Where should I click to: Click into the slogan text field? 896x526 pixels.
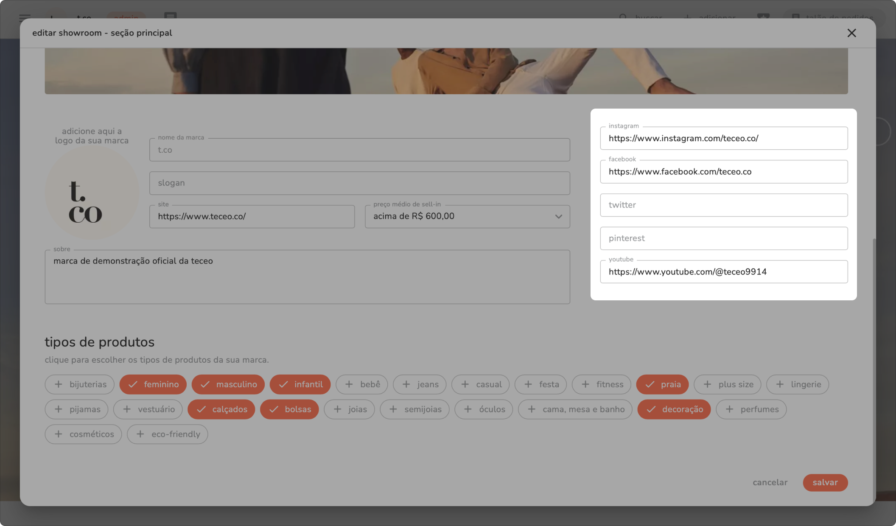click(x=359, y=183)
